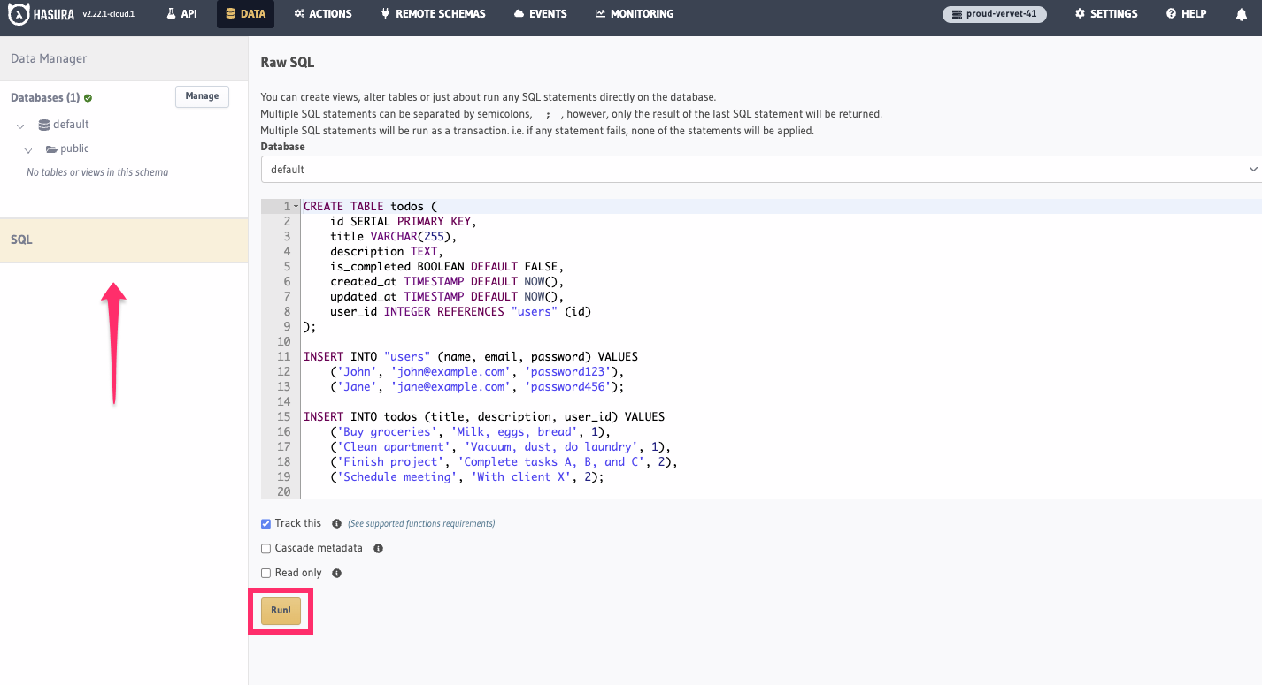The width and height of the screenshot is (1262, 685).
Task: Collapse the public schema in the sidebar
Action: [27, 149]
